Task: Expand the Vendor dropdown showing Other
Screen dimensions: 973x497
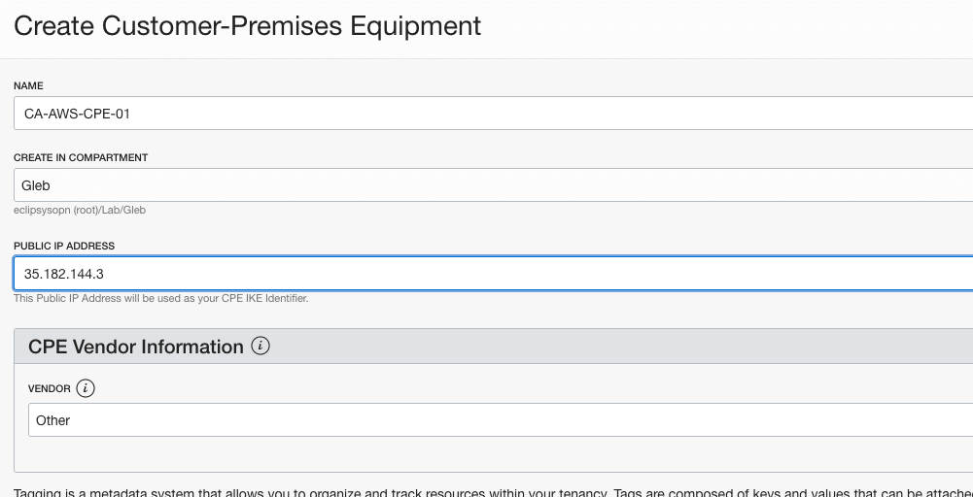Action: (486, 420)
